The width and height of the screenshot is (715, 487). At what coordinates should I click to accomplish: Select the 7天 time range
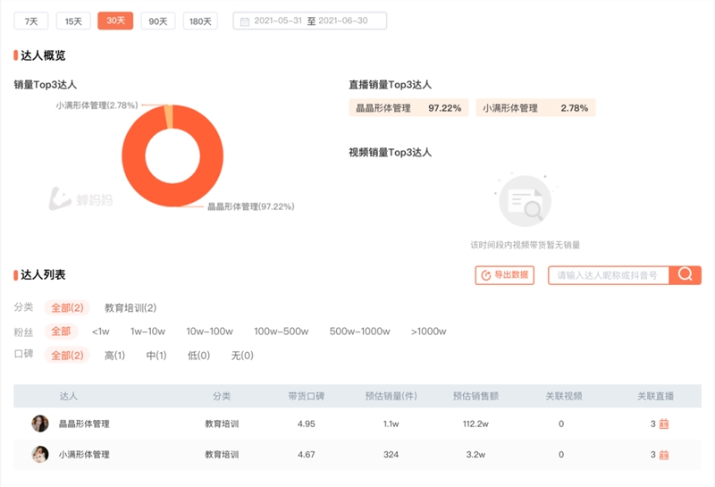[31, 21]
